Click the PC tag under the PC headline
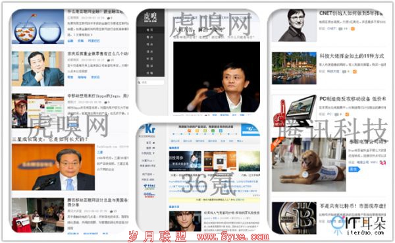Image resolution: width=395 pixels, height=243 pixels. (329, 114)
